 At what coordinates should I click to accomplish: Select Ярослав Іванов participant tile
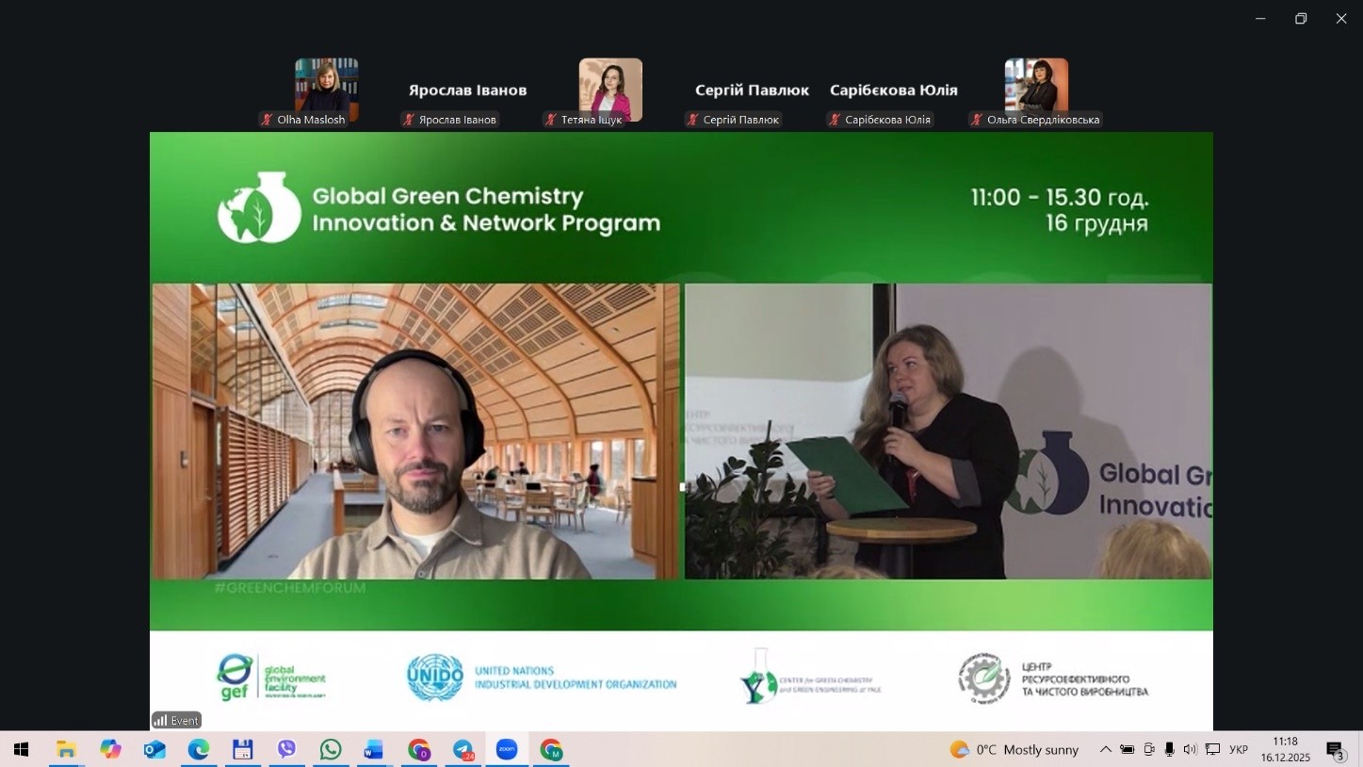(x=467, y=90)
